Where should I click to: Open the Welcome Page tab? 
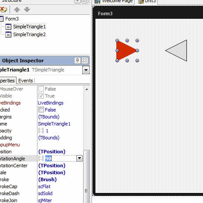(113, 1)
